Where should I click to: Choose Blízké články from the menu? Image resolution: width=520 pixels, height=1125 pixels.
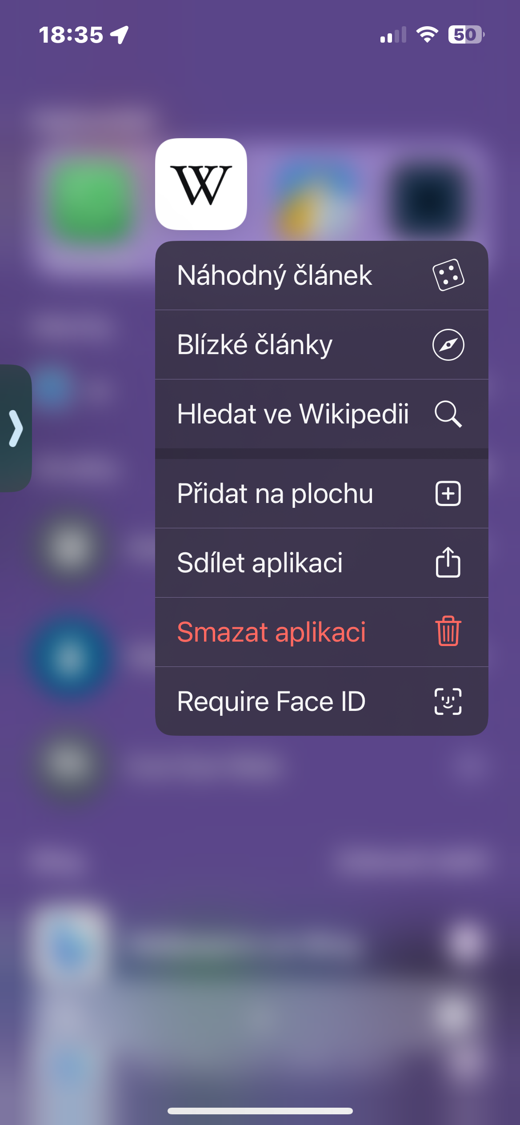click(255, 345)
